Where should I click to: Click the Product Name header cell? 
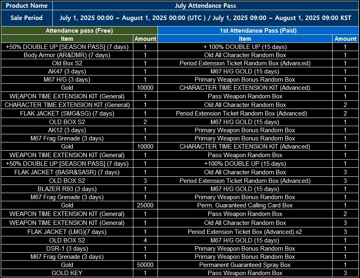coord(27,6)
